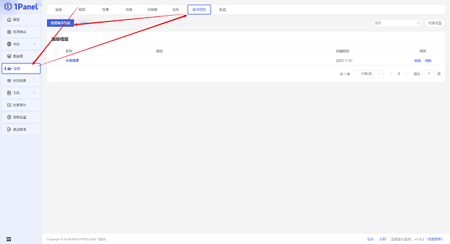The width and height of the screenshot is (450, 244).
Task: Focus the 前往 page number input
Action: point(428,74)
